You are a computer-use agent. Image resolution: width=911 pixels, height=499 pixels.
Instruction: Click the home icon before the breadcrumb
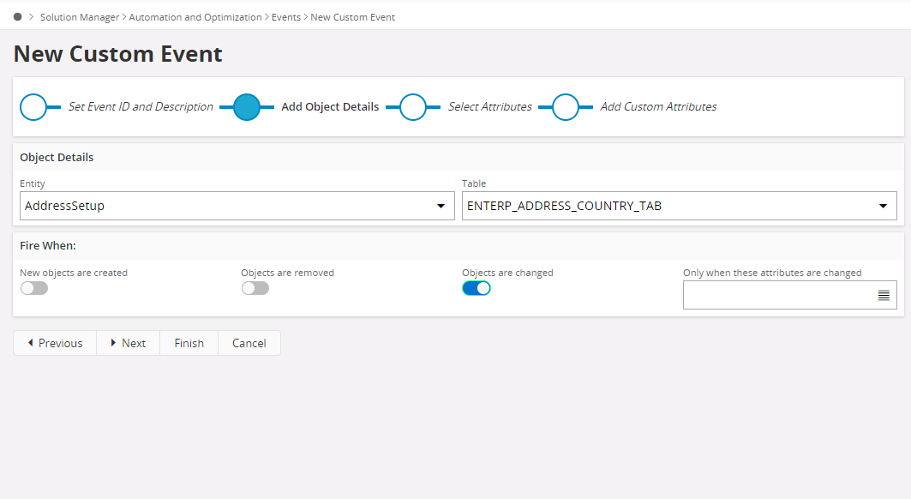(x=17, y=16)
